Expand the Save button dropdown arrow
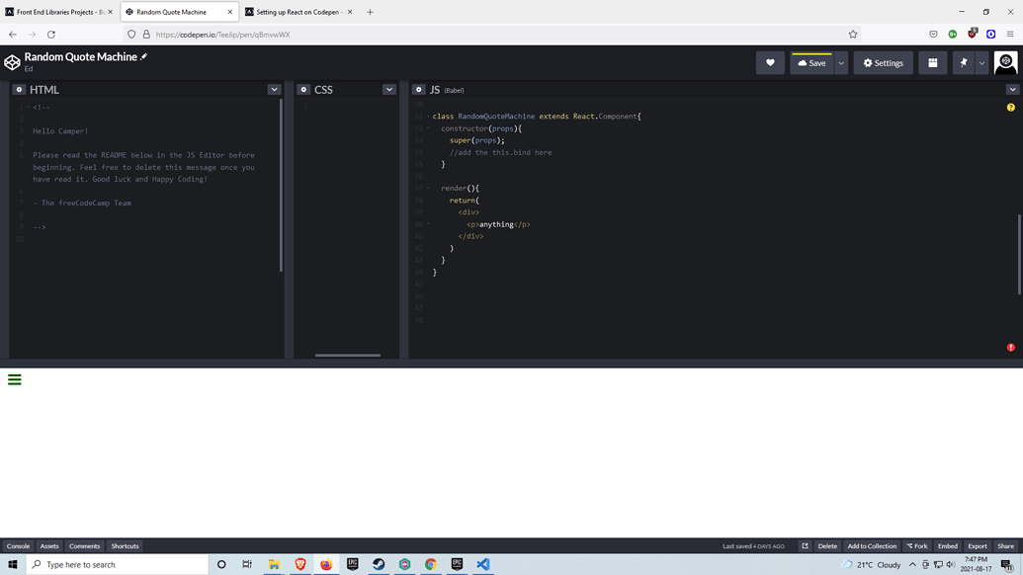The image size is (1023, 575). coord(842,62)
